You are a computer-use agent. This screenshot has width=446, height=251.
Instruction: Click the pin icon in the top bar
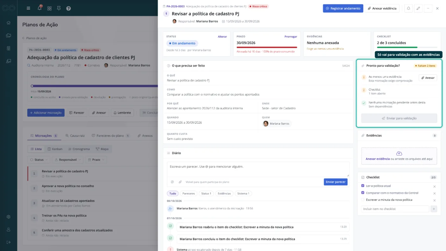click(x=59, y=8)
